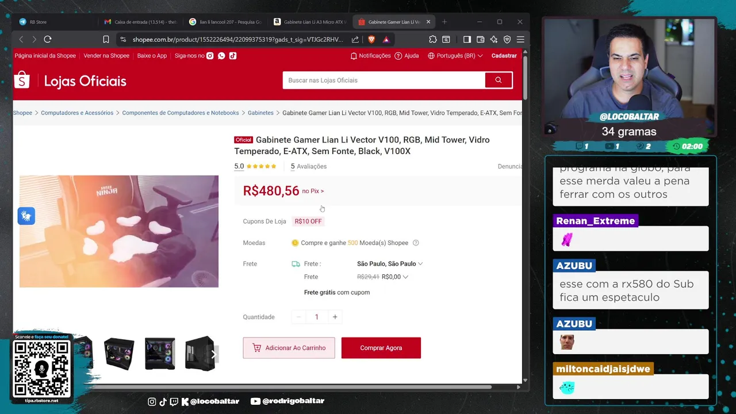The image size is (736, 414).
Task: Close the Shopee Gabinete Gamer tab
Action: (x=428, y=22)
